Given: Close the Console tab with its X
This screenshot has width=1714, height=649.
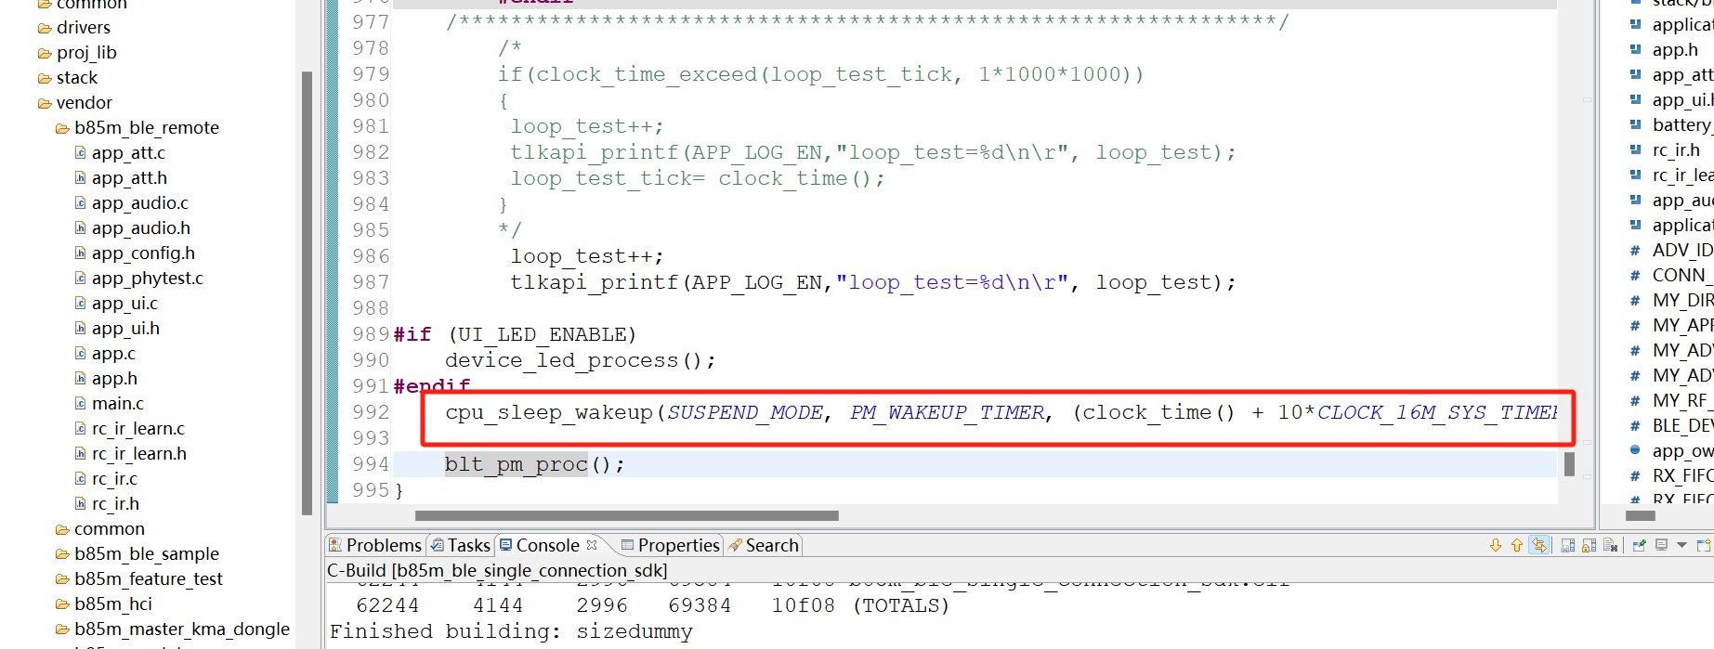Looking at the screenshot, I should tap(592, 545).
